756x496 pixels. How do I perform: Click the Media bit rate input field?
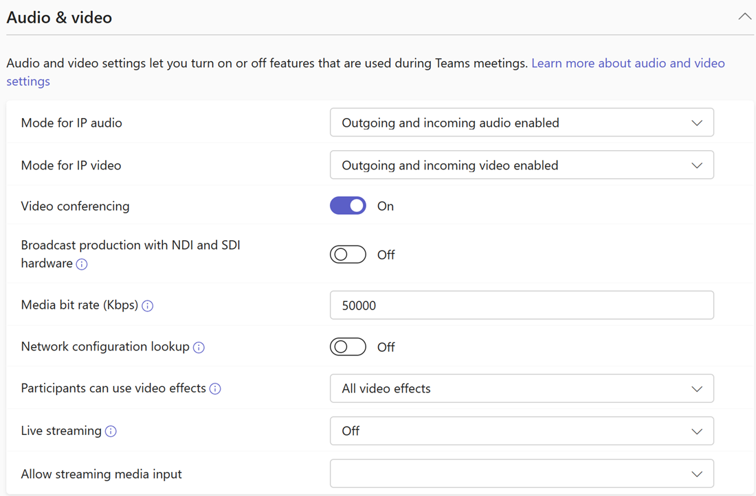(x=522, y=305)
